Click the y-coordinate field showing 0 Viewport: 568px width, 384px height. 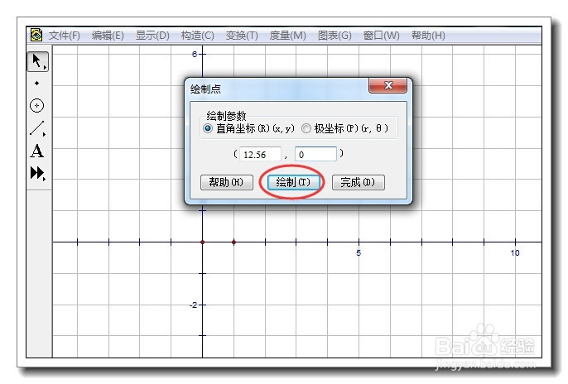click(x=316, y=154)
